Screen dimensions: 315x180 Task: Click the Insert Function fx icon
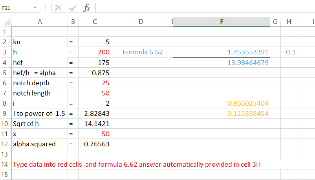tap(86, 8)
